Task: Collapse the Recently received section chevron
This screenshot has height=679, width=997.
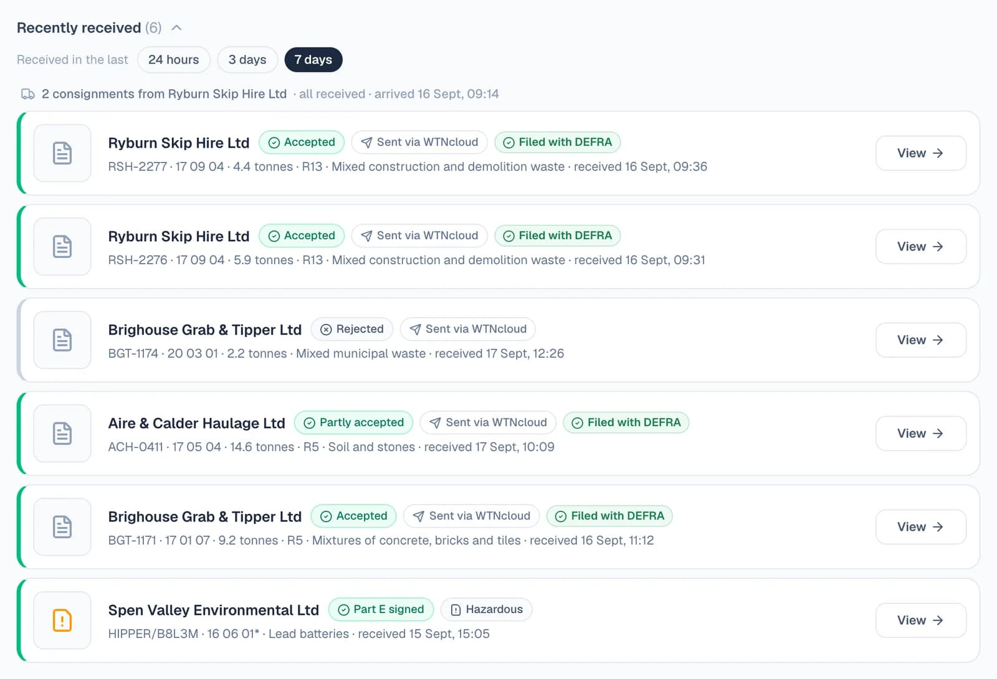Action: (x=176, y=28)
